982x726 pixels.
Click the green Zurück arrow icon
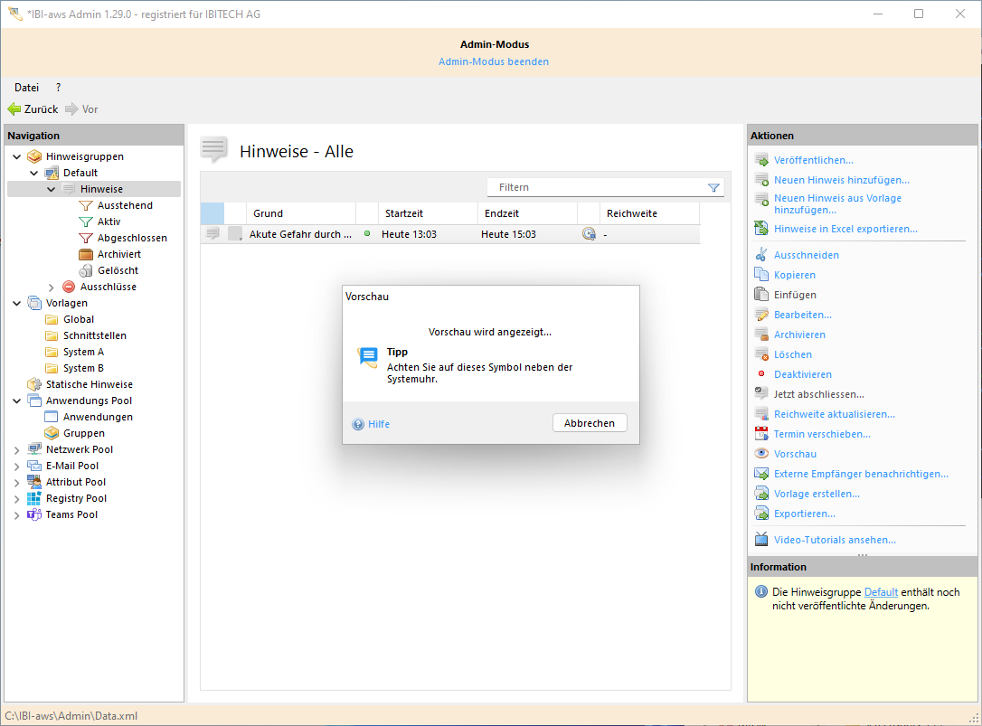point(14,109)
